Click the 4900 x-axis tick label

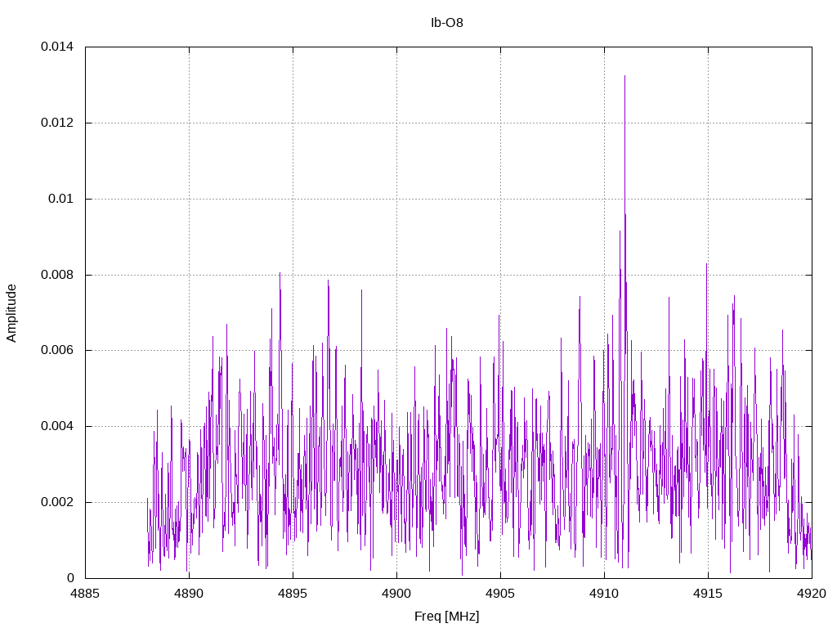coord(396,594)
